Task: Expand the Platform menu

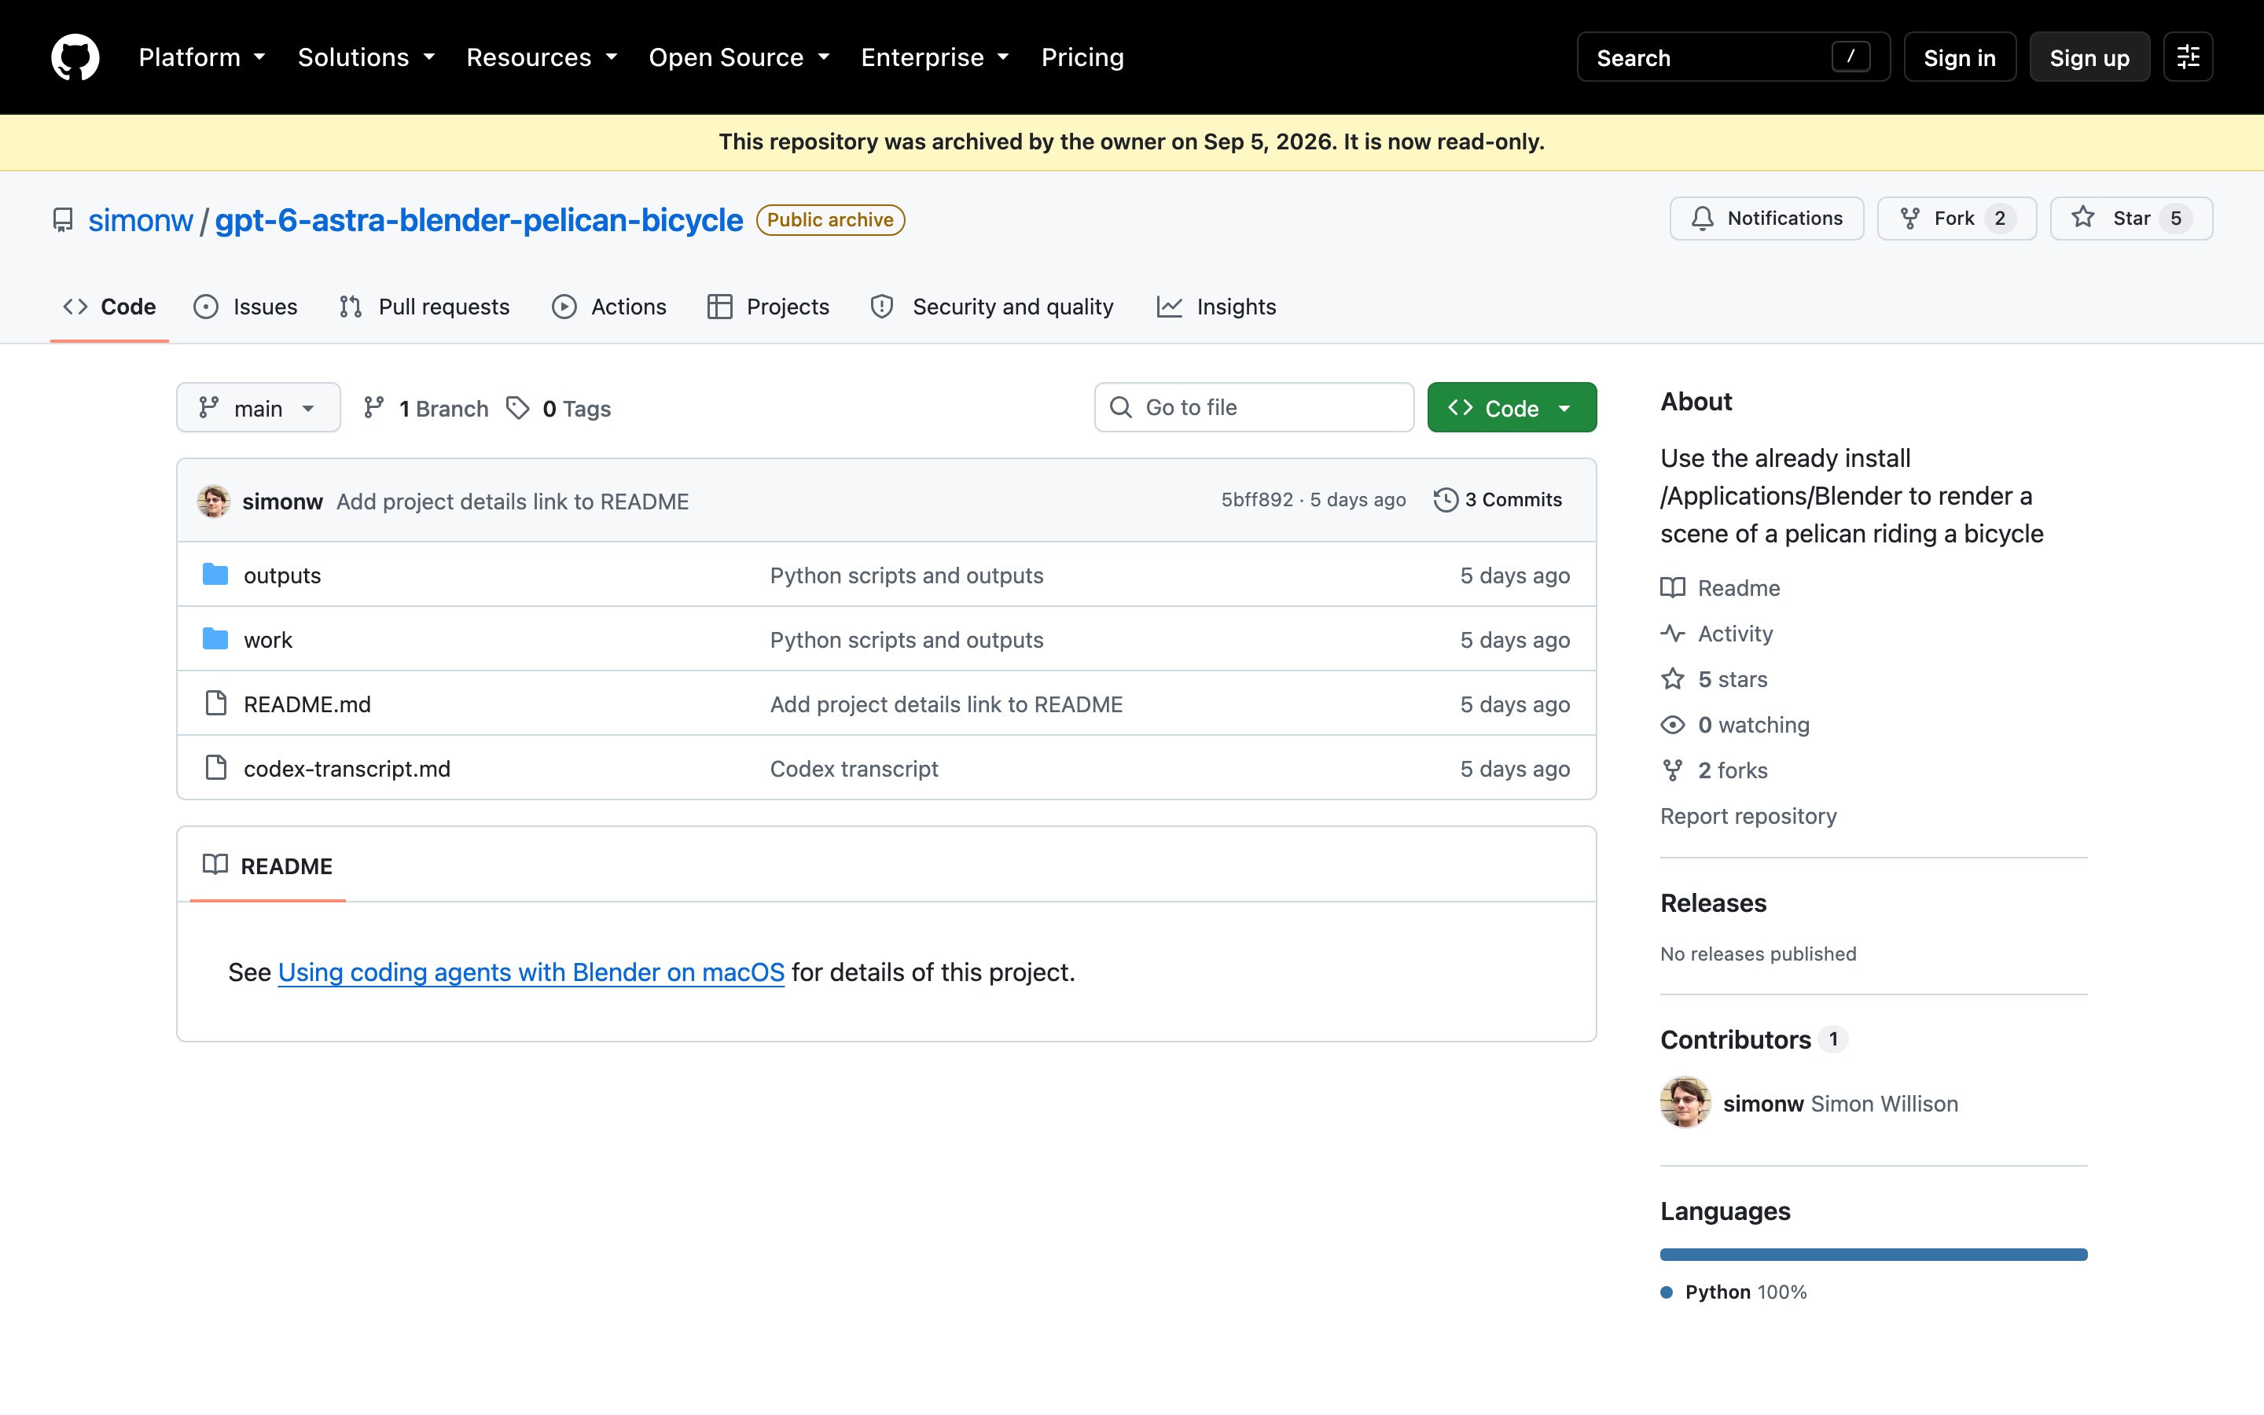Action: click(202, 57)
